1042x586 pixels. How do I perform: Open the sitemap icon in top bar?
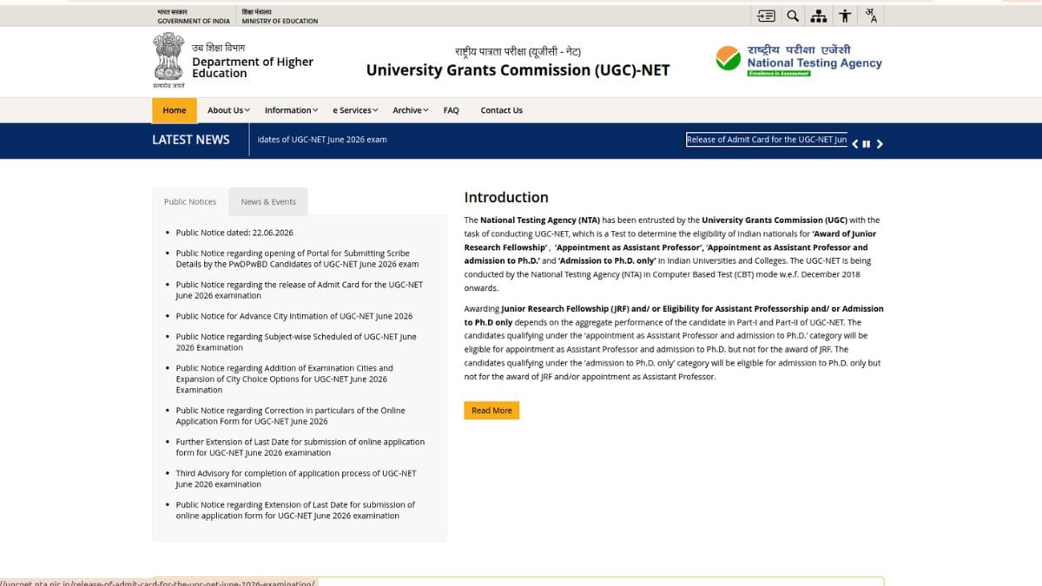(819, 16)
